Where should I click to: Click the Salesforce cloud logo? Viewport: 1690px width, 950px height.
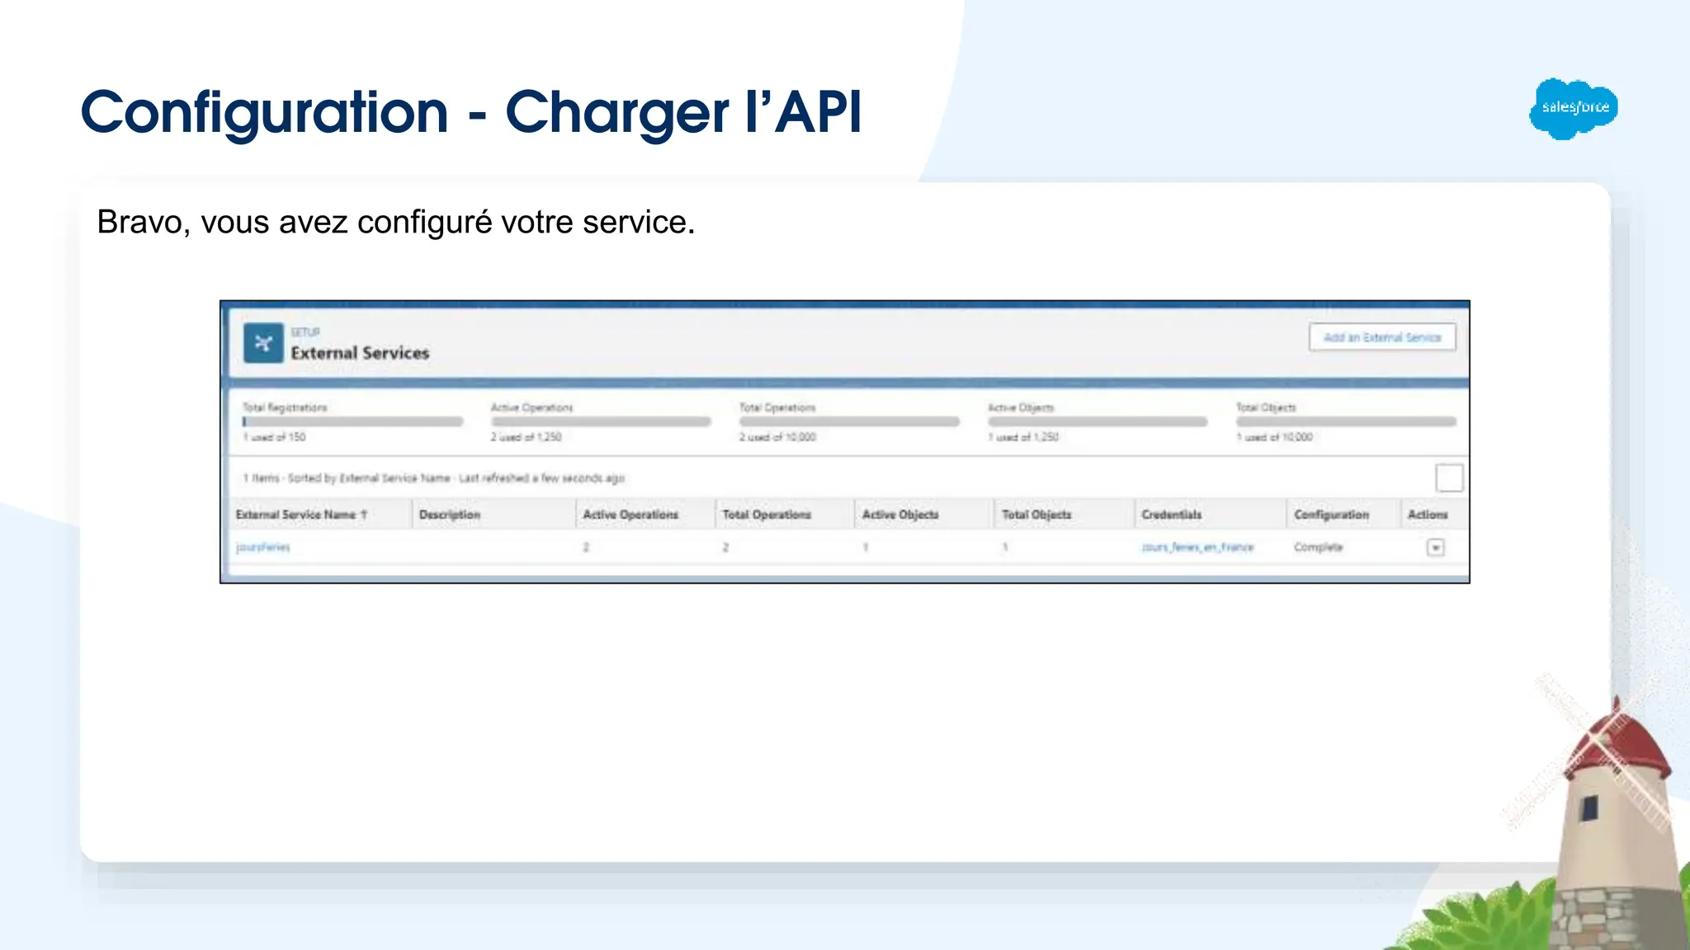coord(1574,108)
